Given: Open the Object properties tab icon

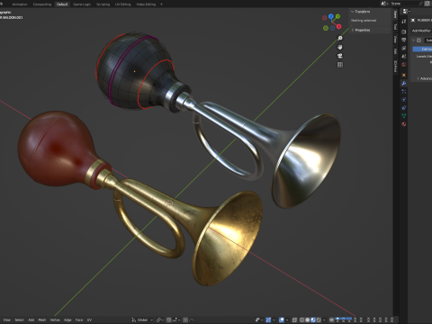Looking at the screenshot, I should [x=404, y=75].
